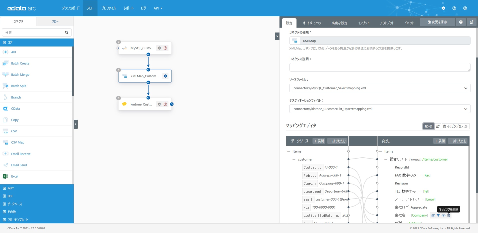Toggle the mapping display mode switch
Image resolution: width=478 pixels, height=233 pixels.
(x=428, y=126)
